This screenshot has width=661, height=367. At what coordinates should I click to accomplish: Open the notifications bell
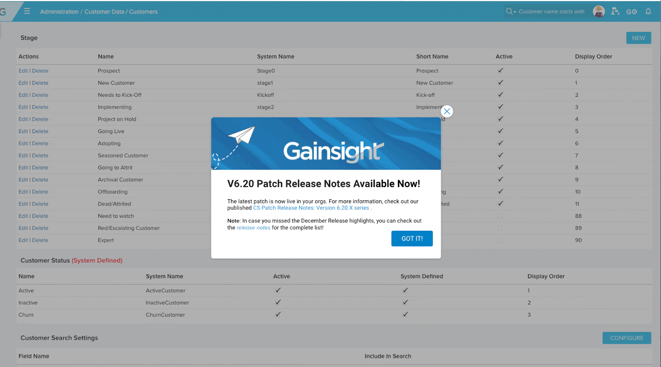point(648,12)
